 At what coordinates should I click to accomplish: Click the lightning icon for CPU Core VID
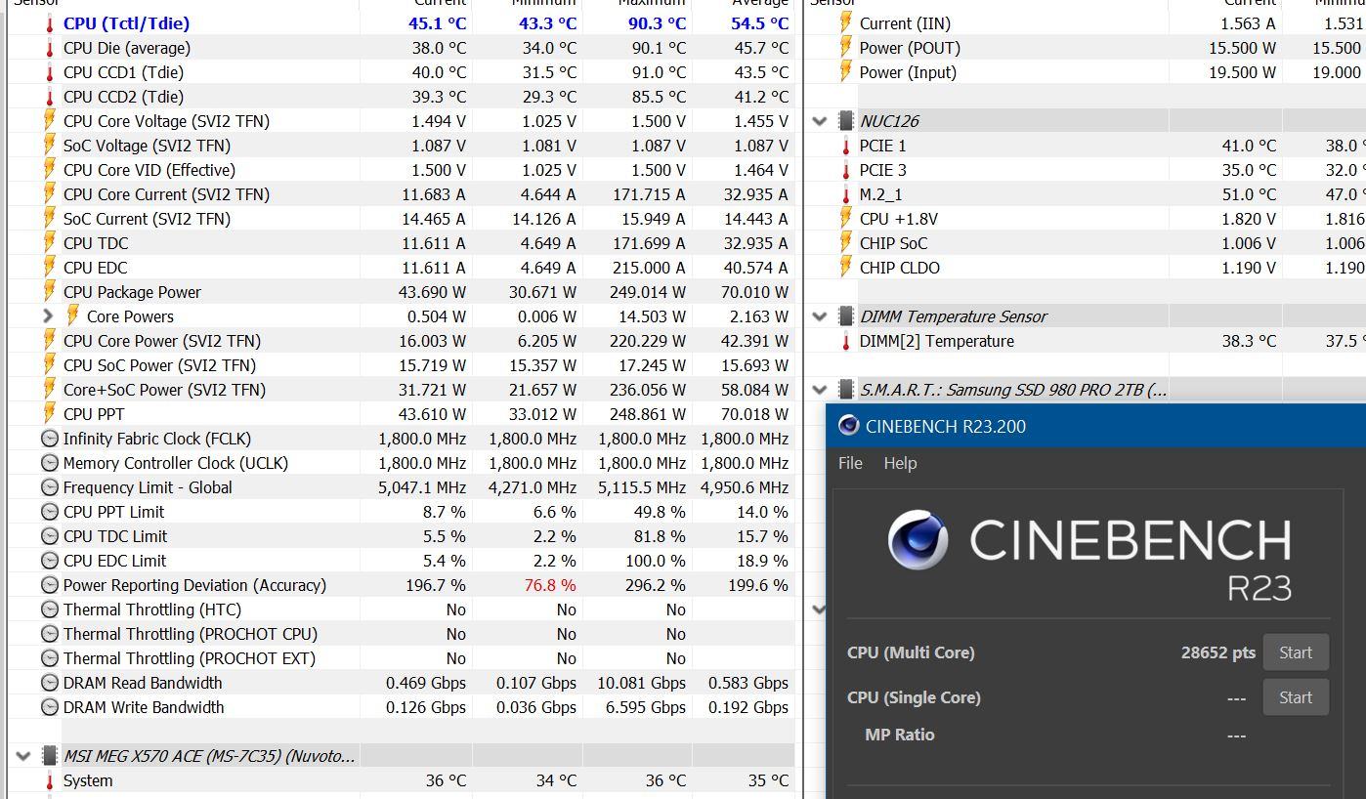pos(50,170)
